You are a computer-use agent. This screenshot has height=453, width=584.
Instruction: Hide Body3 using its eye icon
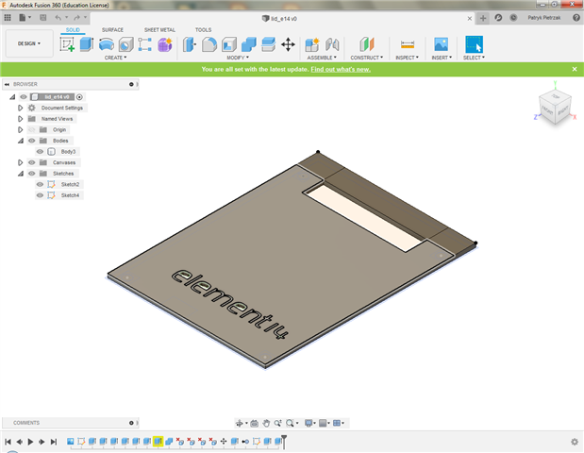[40, 151]
